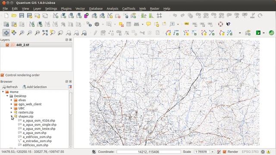
Task: Collapse the Desktop folder node
Action: coord(7,96)
